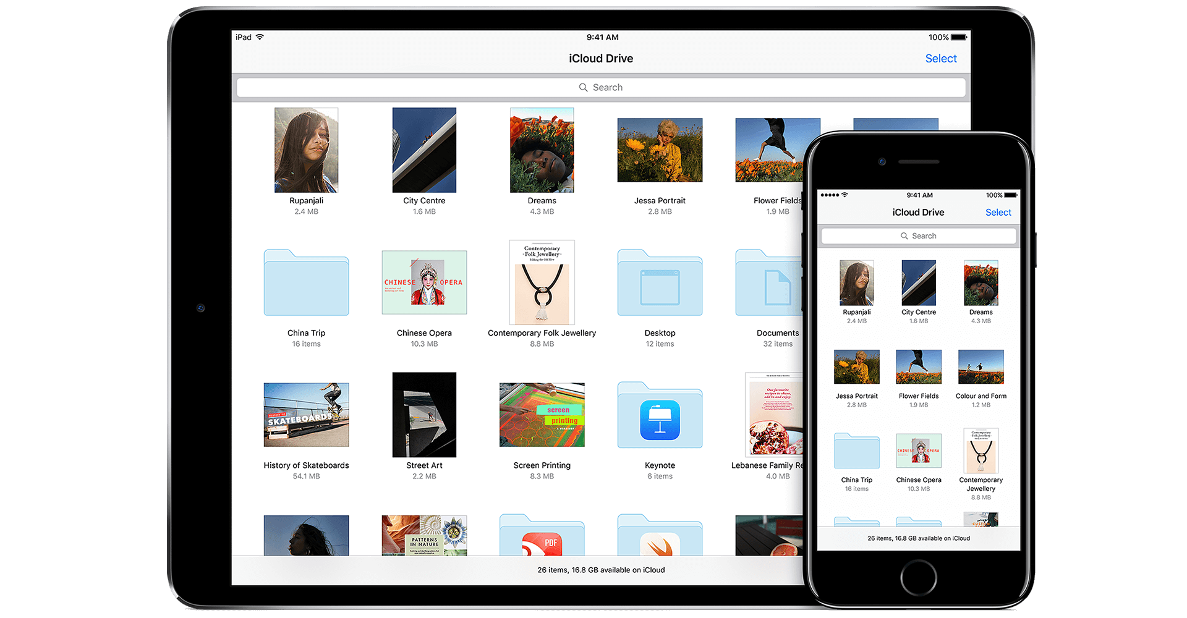The height and width of the screenshot is (618, 1187).
Task: Open Jessa Portrait on the iPhone
Action: coord(856,367)
